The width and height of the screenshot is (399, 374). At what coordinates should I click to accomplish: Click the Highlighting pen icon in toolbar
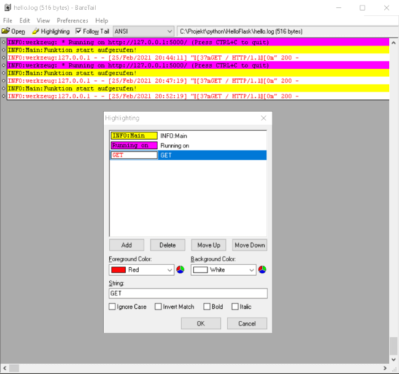click(x=36, y=31)
